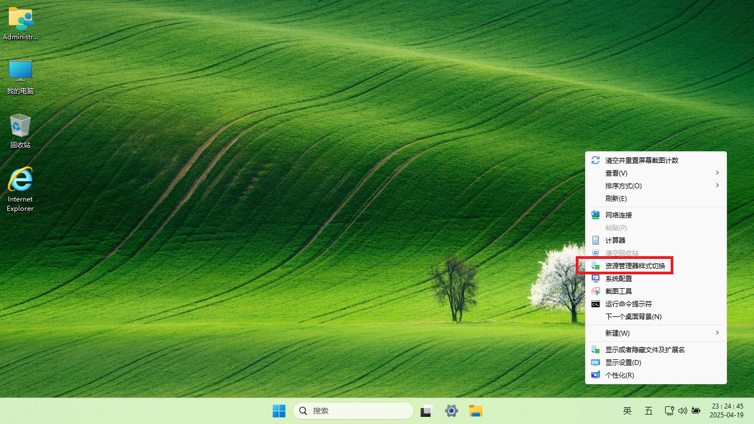The image size is (754, 424).
Task: Expand the 排序方式(O) submenu
Action: pyautogui.click(x=656, y=185)
